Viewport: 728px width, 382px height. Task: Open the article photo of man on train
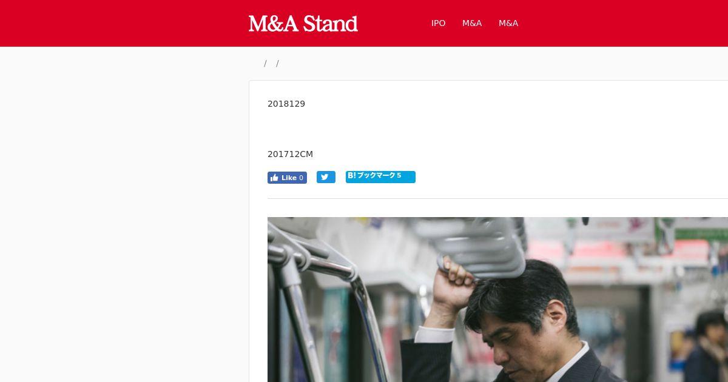coord(497,300)
